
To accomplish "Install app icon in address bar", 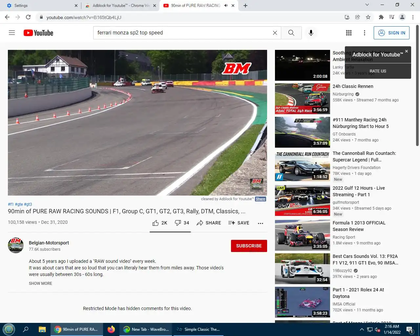I will click(x=347, y=17).
